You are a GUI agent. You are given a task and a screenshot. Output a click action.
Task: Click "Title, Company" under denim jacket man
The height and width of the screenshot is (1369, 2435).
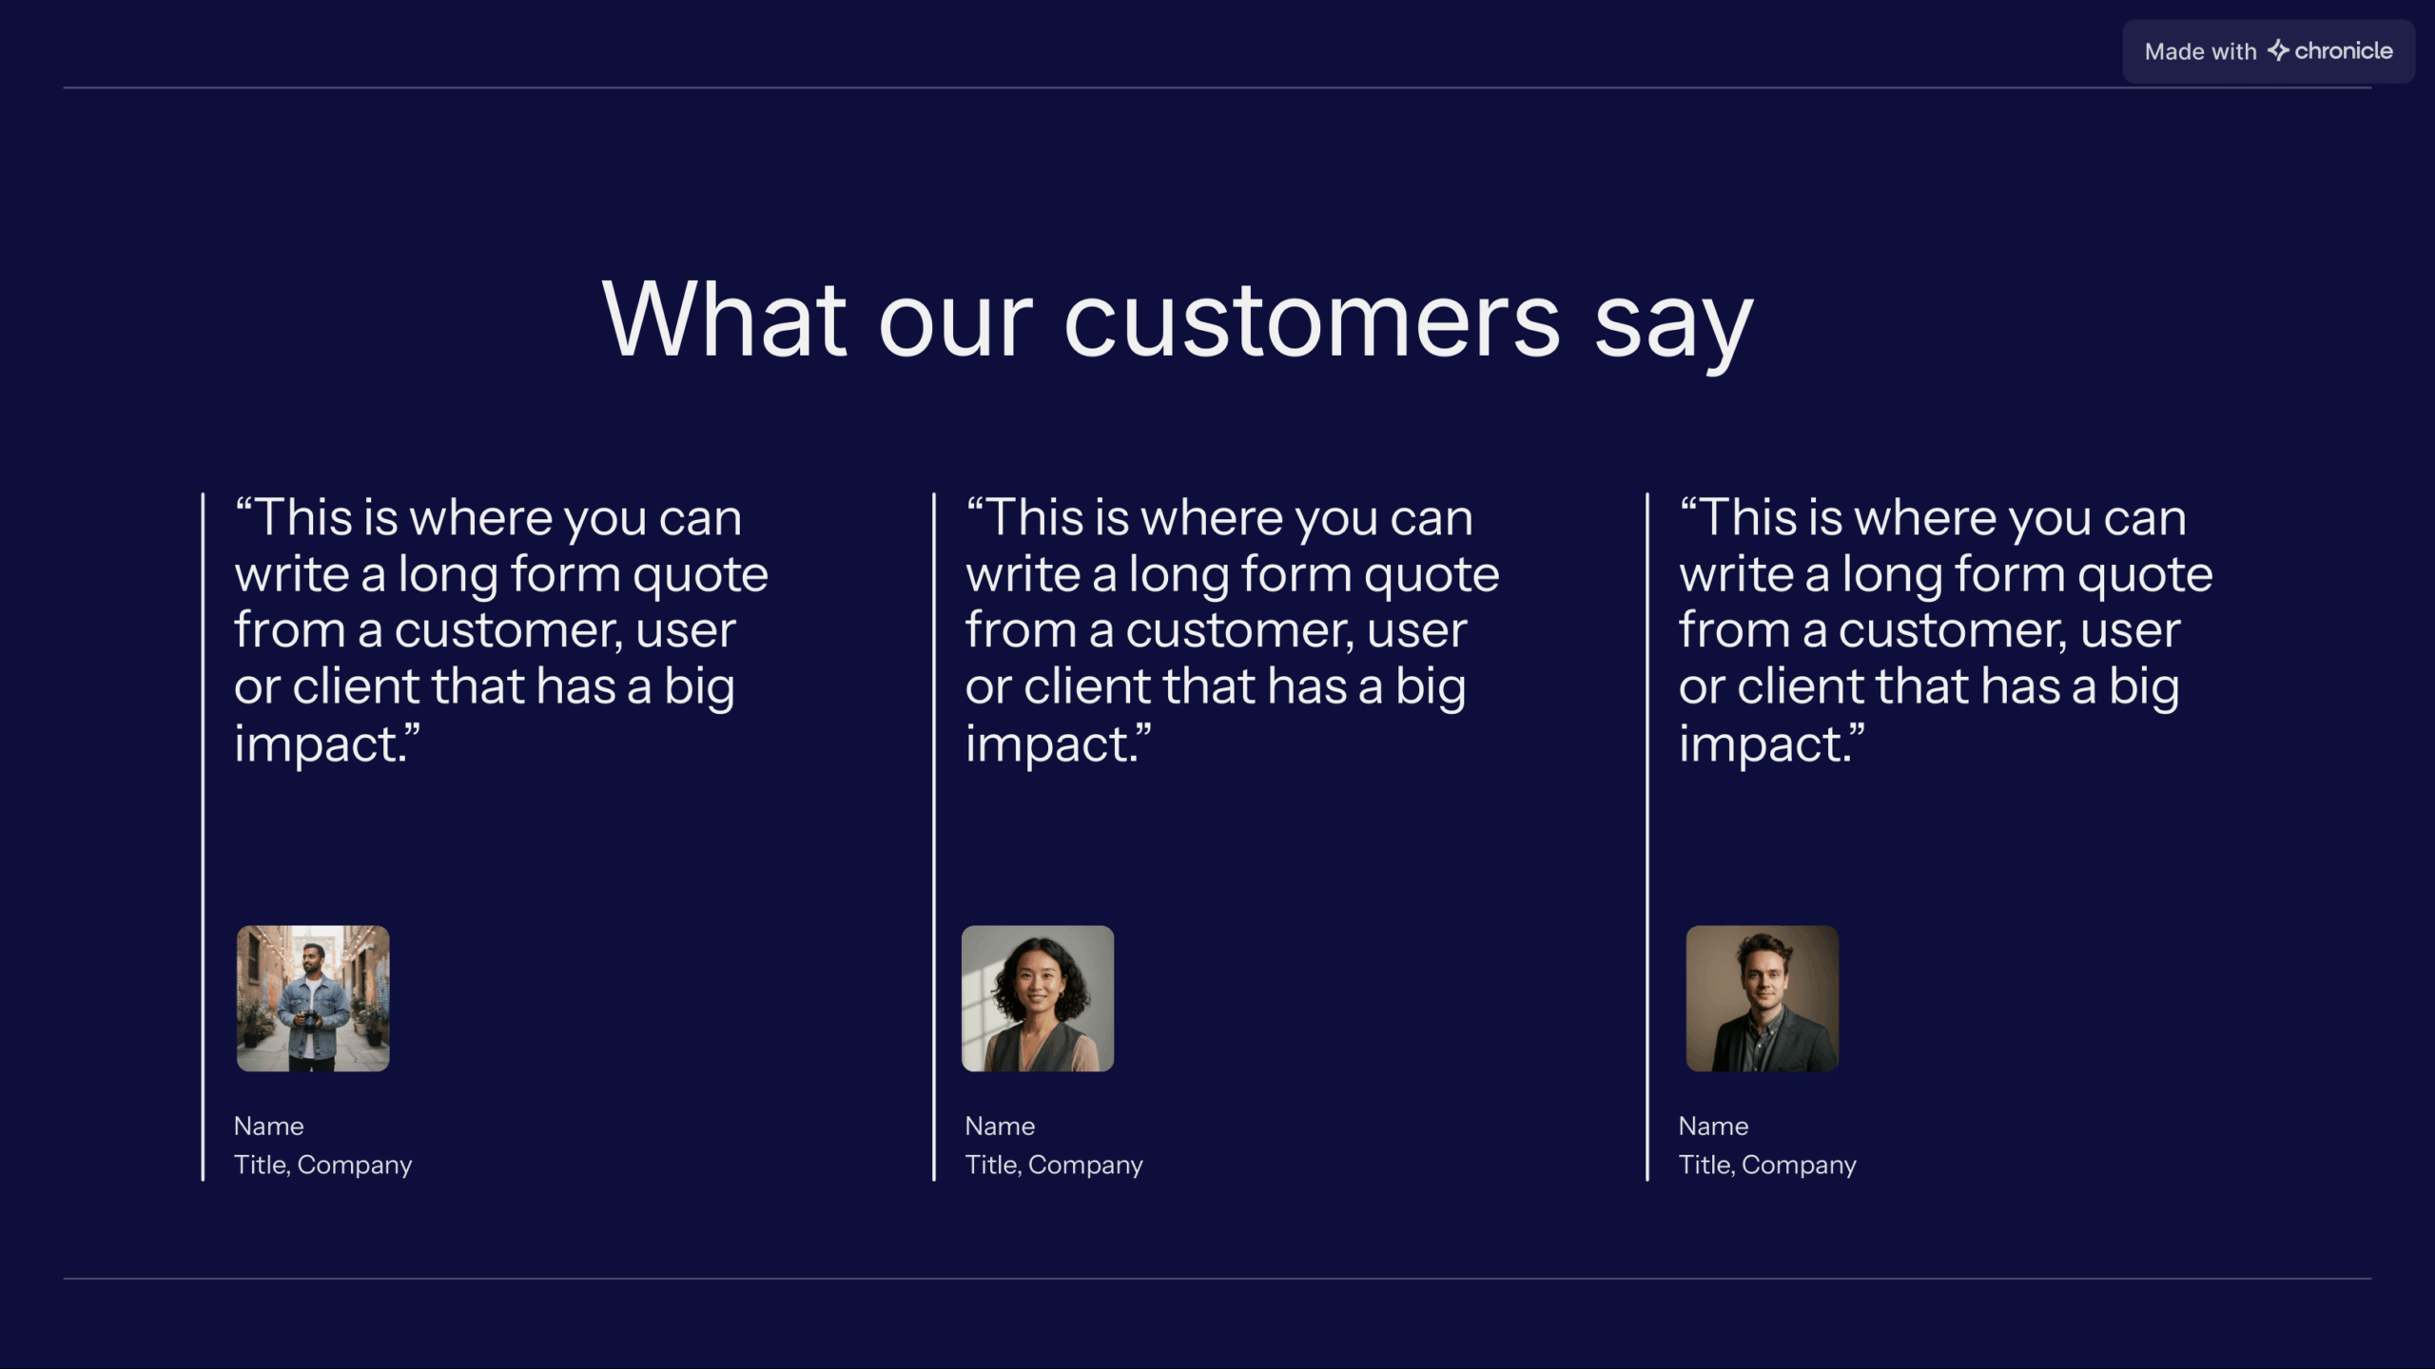[323, 1166]
